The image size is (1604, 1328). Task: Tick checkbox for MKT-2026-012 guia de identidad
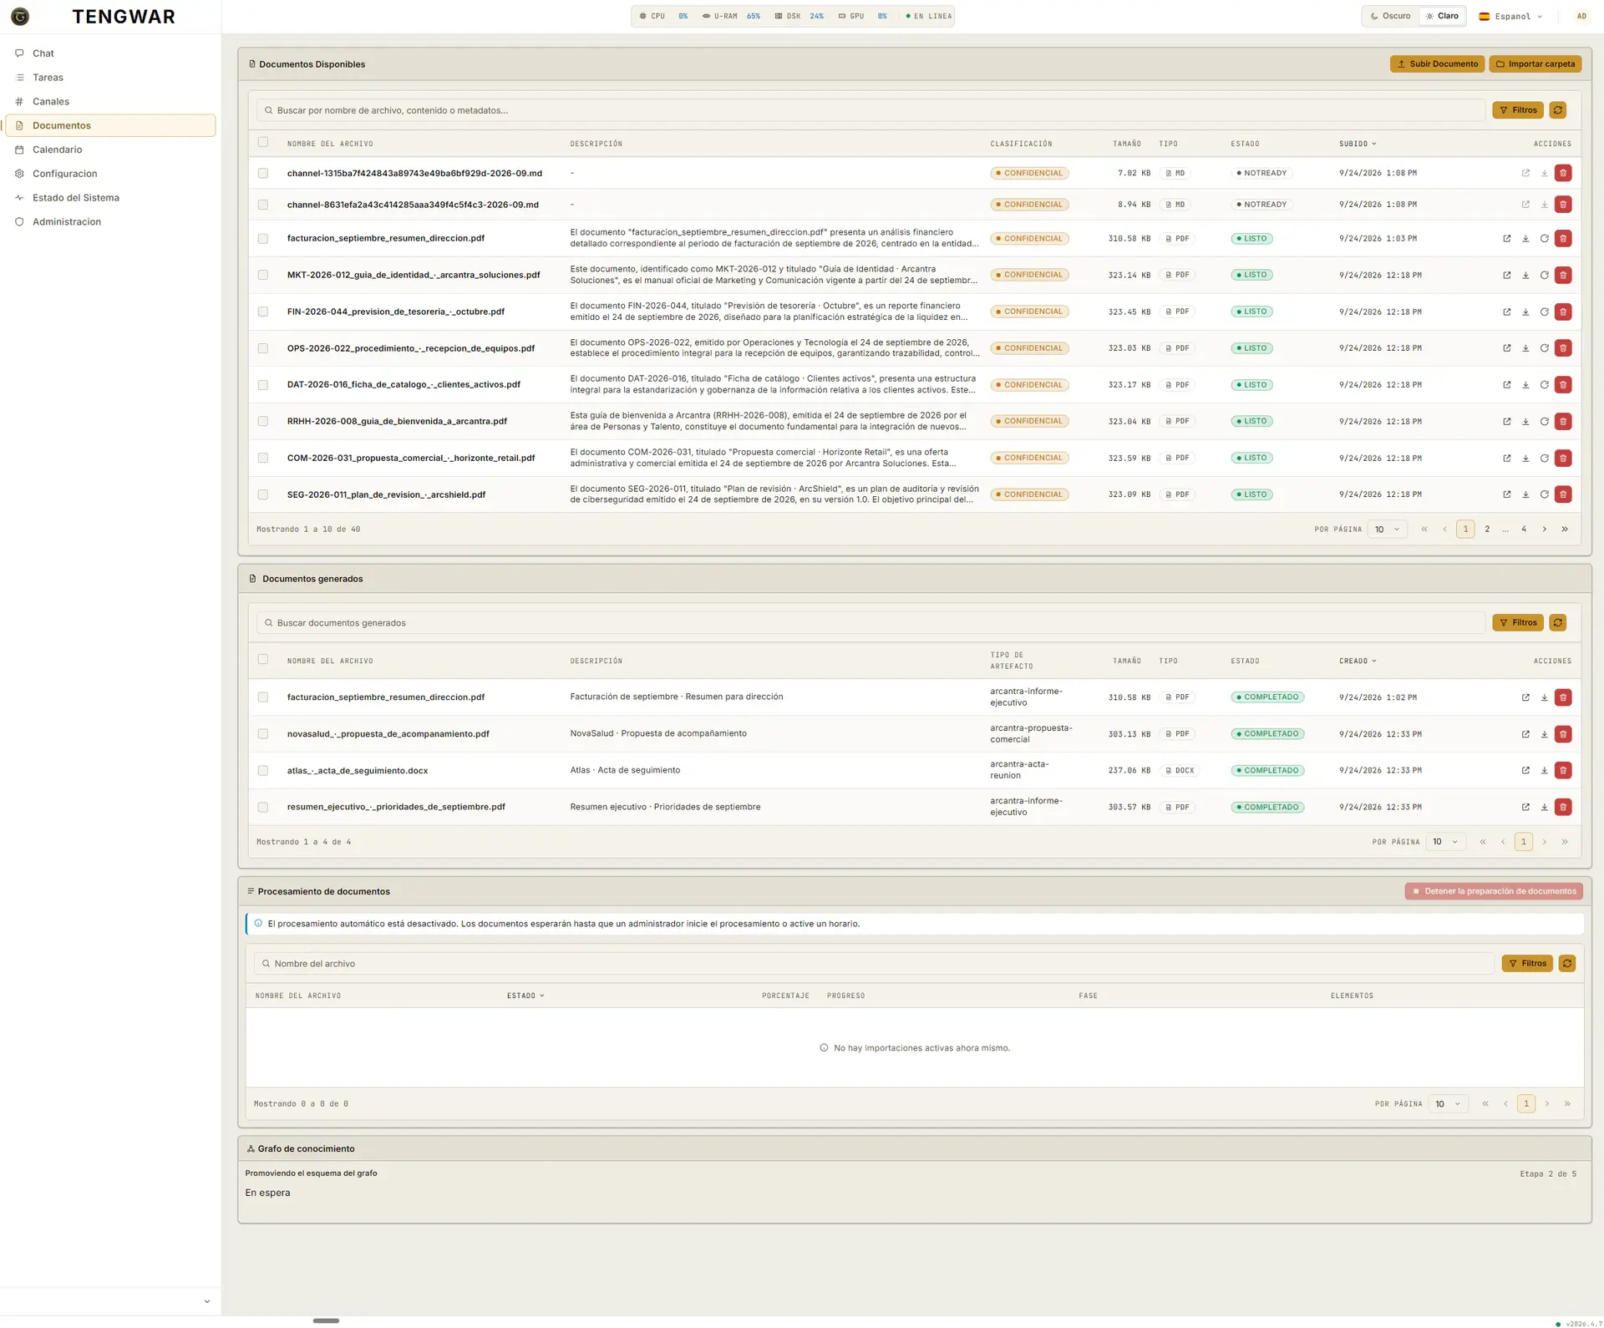click(263, 275)
